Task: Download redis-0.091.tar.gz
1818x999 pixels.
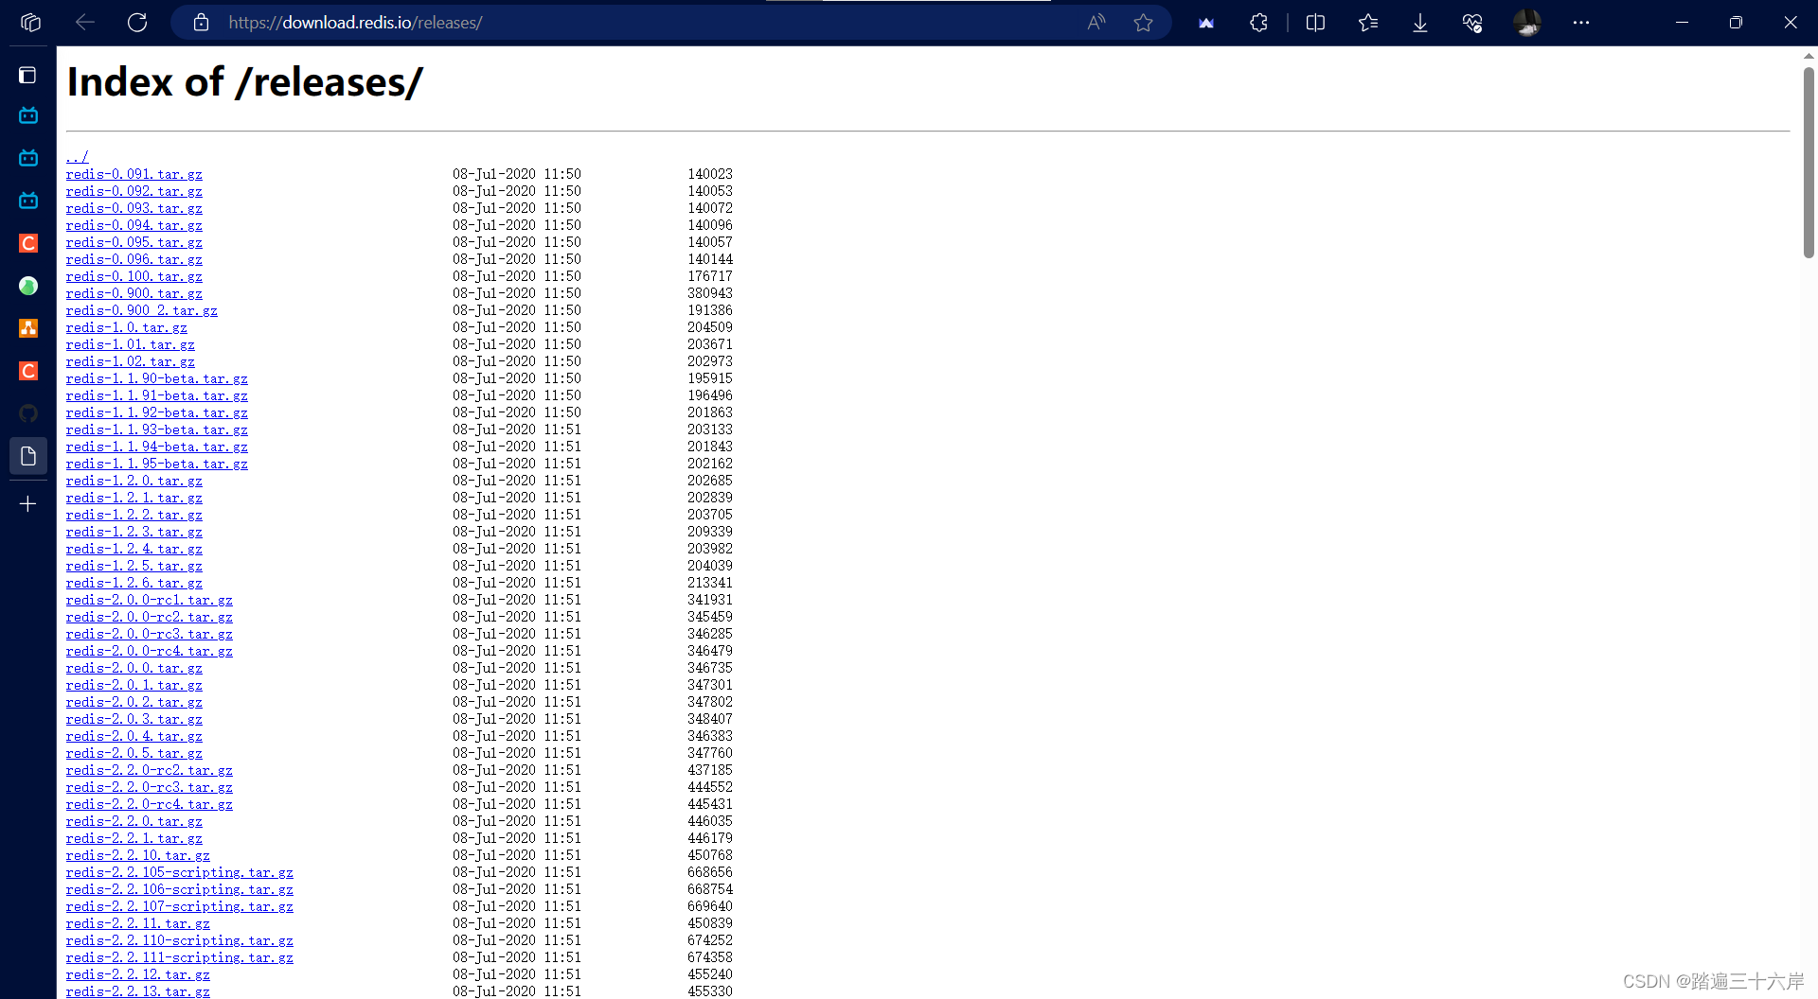Action: click(x=134, y=174)
